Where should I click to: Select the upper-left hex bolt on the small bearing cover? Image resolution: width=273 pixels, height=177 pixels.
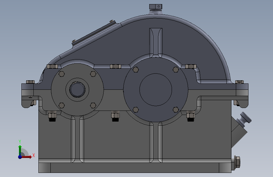62,74
